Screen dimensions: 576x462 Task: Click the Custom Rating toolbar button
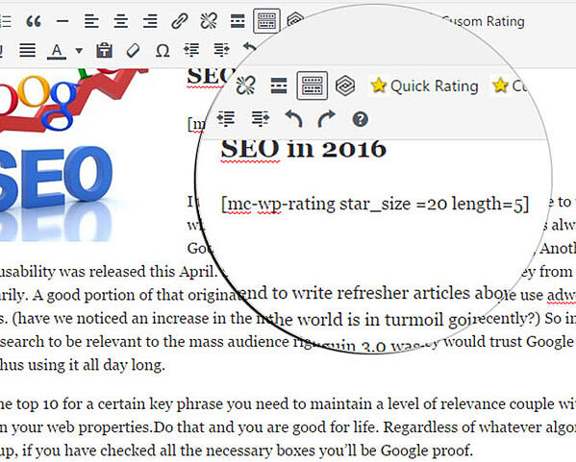484,21
